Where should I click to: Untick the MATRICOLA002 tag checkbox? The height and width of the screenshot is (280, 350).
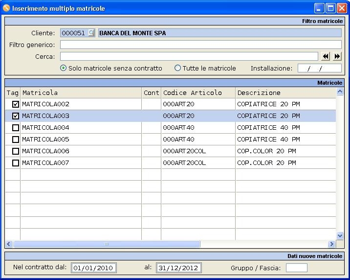click(16, 104)
